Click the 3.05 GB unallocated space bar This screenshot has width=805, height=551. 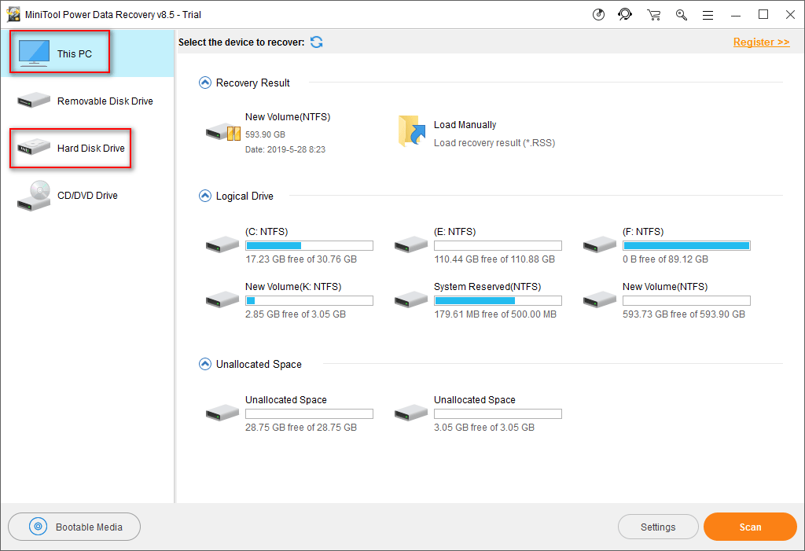click(498, 413)
